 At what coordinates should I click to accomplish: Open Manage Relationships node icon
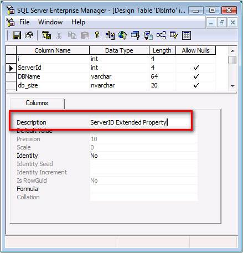pyautogui.click(x=161, y=35)
